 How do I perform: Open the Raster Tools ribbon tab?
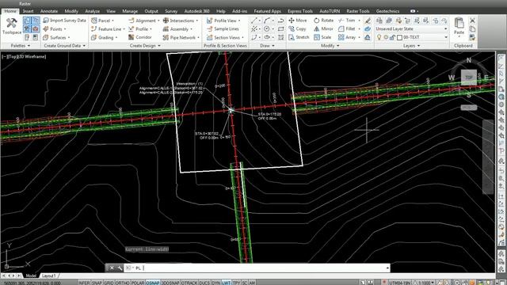click(357, 11)
